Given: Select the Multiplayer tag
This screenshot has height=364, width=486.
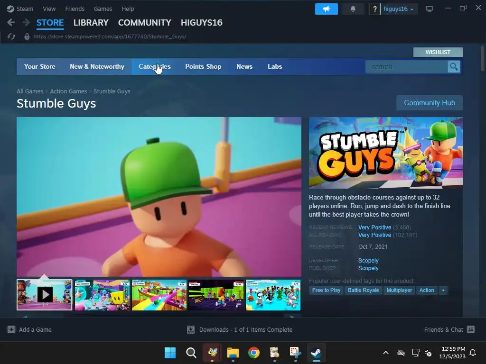Looking at the screenshot, I should pos(399,291).
